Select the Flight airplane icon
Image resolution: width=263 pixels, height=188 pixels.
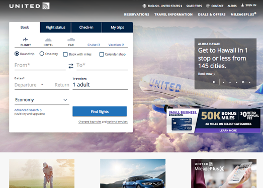tap(26, 40)
